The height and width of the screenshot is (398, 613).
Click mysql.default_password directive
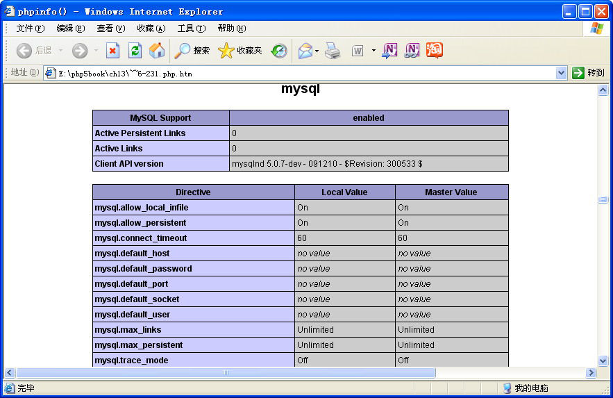[143, 268]
